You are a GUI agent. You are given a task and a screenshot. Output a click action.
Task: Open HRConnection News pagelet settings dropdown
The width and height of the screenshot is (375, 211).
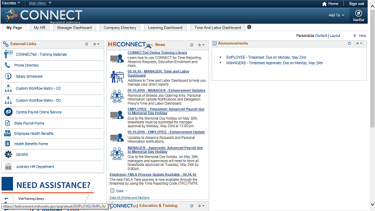201,45
